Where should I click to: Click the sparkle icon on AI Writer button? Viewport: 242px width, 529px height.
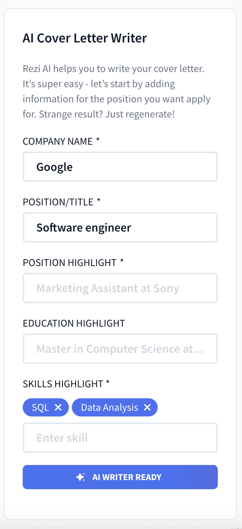[x=81, y=477]
